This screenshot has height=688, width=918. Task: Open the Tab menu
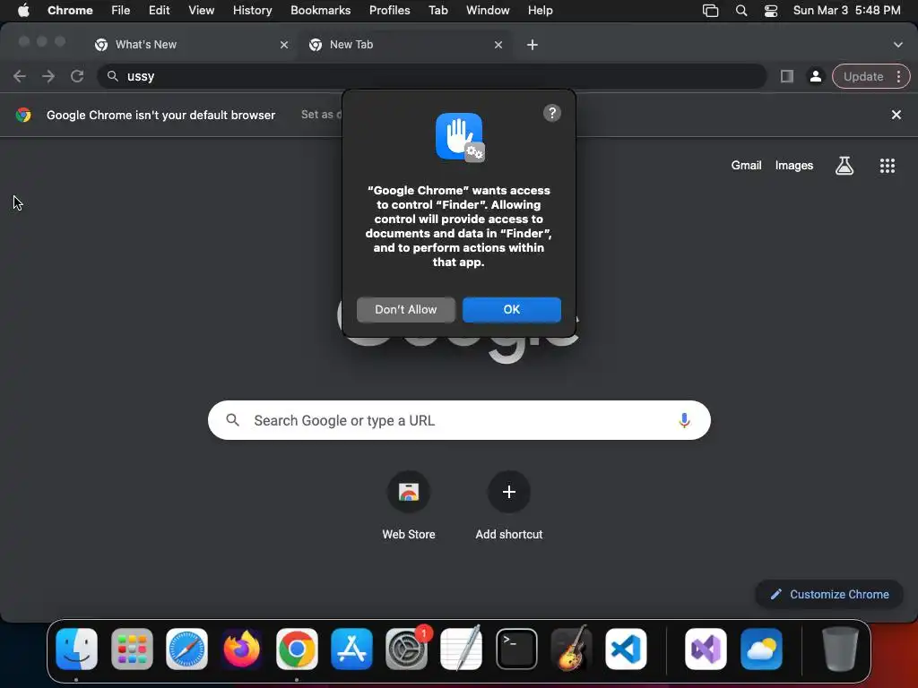click(437, 11)
